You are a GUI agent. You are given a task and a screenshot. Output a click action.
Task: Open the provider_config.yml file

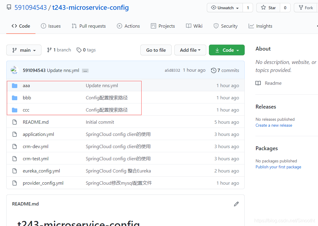pos(43,183)
